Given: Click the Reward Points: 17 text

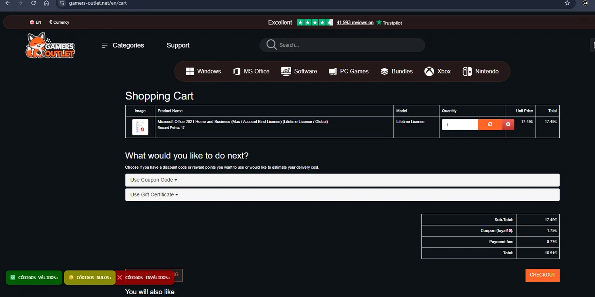Looking at the screenshot, I should (x=171, y=128).
